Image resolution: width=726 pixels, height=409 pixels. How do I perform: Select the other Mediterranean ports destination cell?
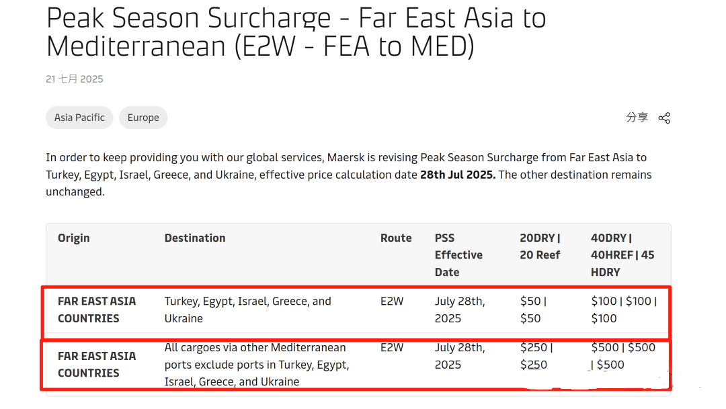[x=257, y=365]
